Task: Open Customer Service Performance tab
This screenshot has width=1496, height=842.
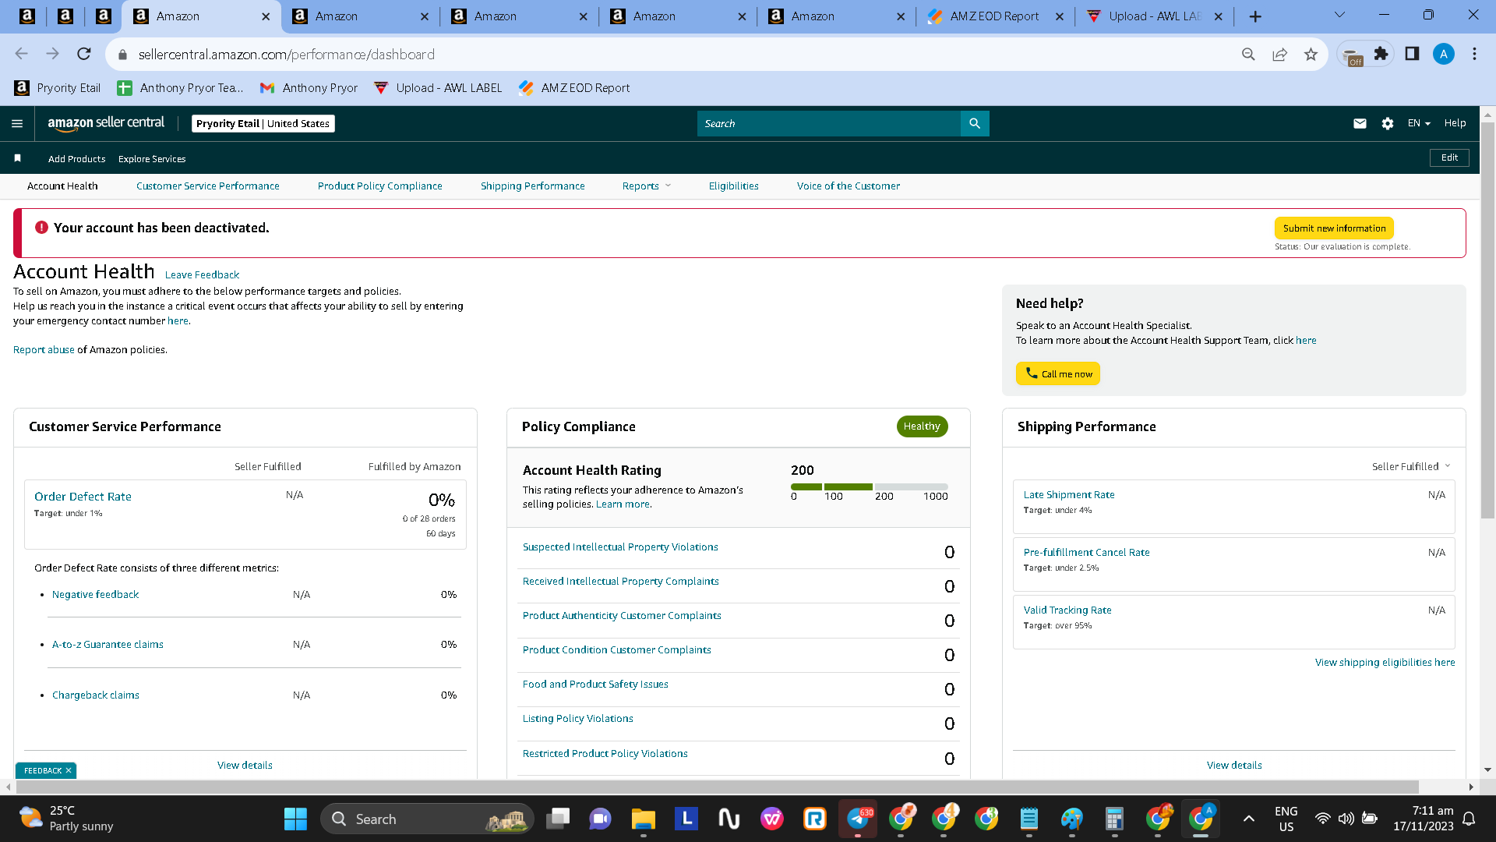Action: point(207,186)
